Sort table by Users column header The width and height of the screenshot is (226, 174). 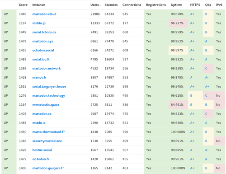(94, 5)
